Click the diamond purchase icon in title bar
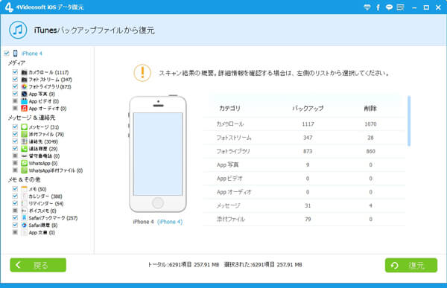This screenshot has width=447, height=288. tap(367, 7)
